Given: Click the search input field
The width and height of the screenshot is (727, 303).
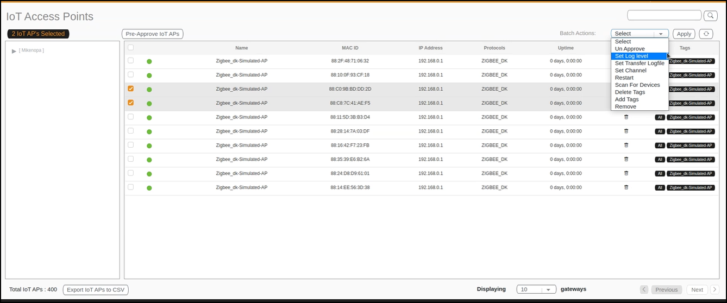Looking at the screenshot, I should 664,15.
